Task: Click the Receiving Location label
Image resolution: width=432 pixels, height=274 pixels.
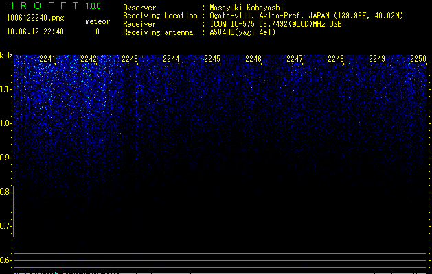Action: click(x=160, y=16)
